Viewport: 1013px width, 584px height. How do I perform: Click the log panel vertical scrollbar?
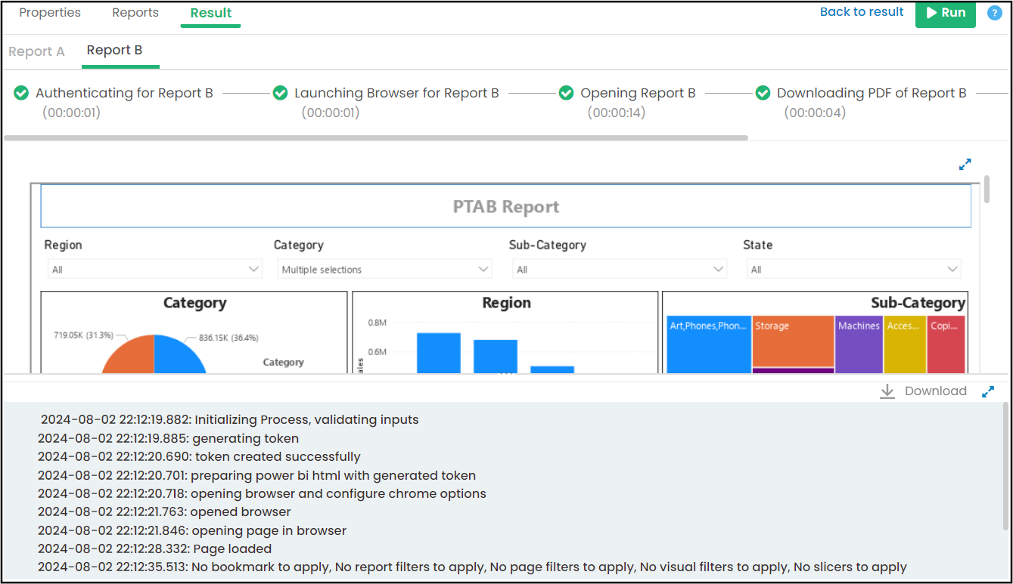(x=1005, y=465)
